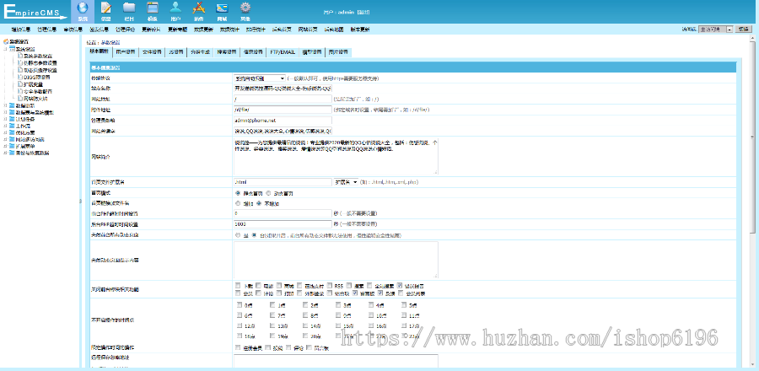This screenshot has height=371, width=759.
Task: Select the 不增加 radio option
Action: pyautogui.click(x=259, y=204)
